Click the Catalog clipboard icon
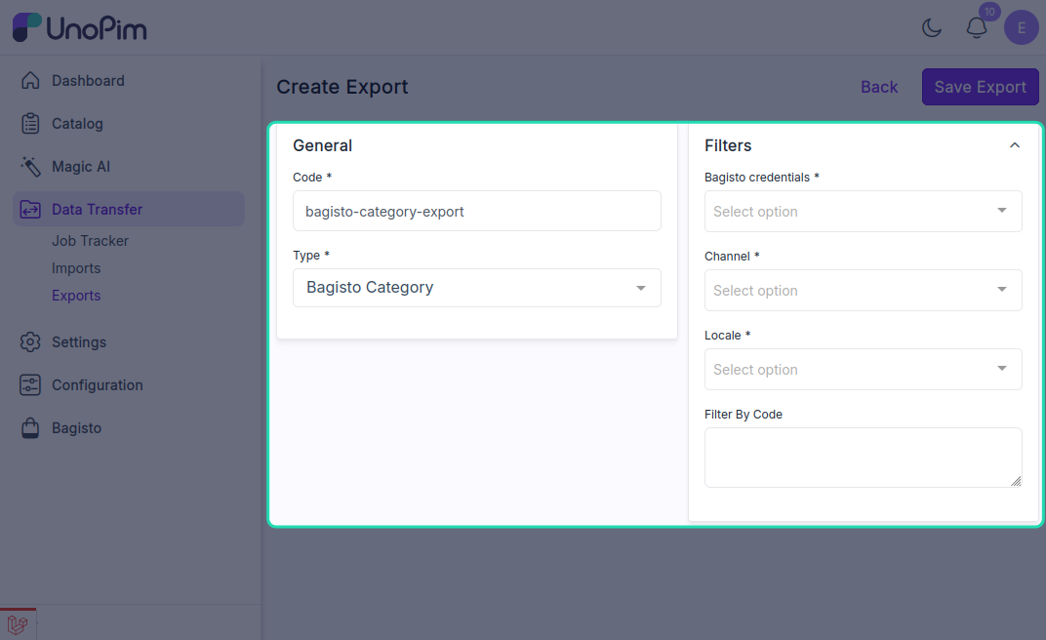This screenshot has height=640, width=1046. [x=30, y=123]
